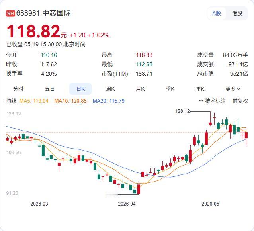The height and width of the screenshot is (231, 254).
Task: Click the current price 118.82
Action: pos(33,31)
